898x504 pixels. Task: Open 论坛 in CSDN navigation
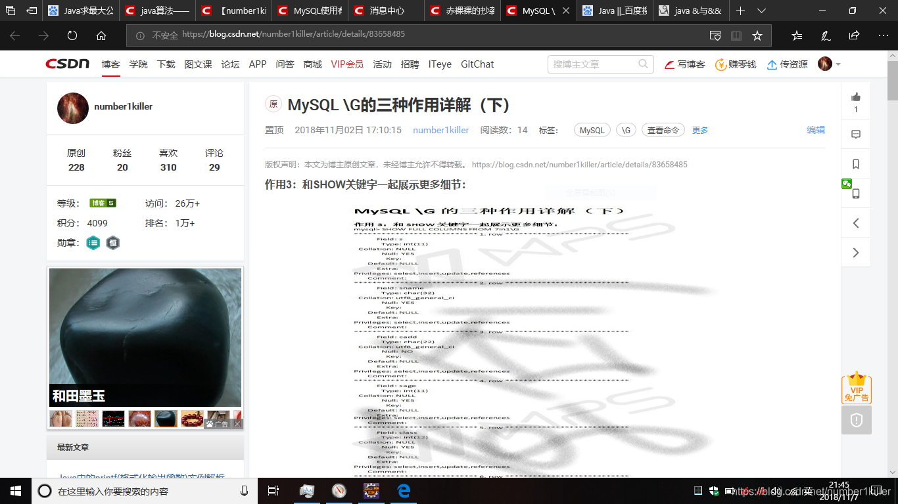pos(230,64)
